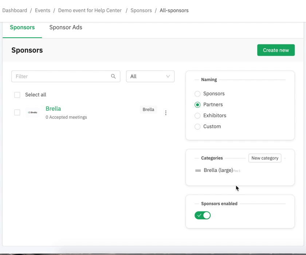This screenshot has height=255, width=306.
Task: Click the search magnifier icon in Filter
Action: click(113, 76)
